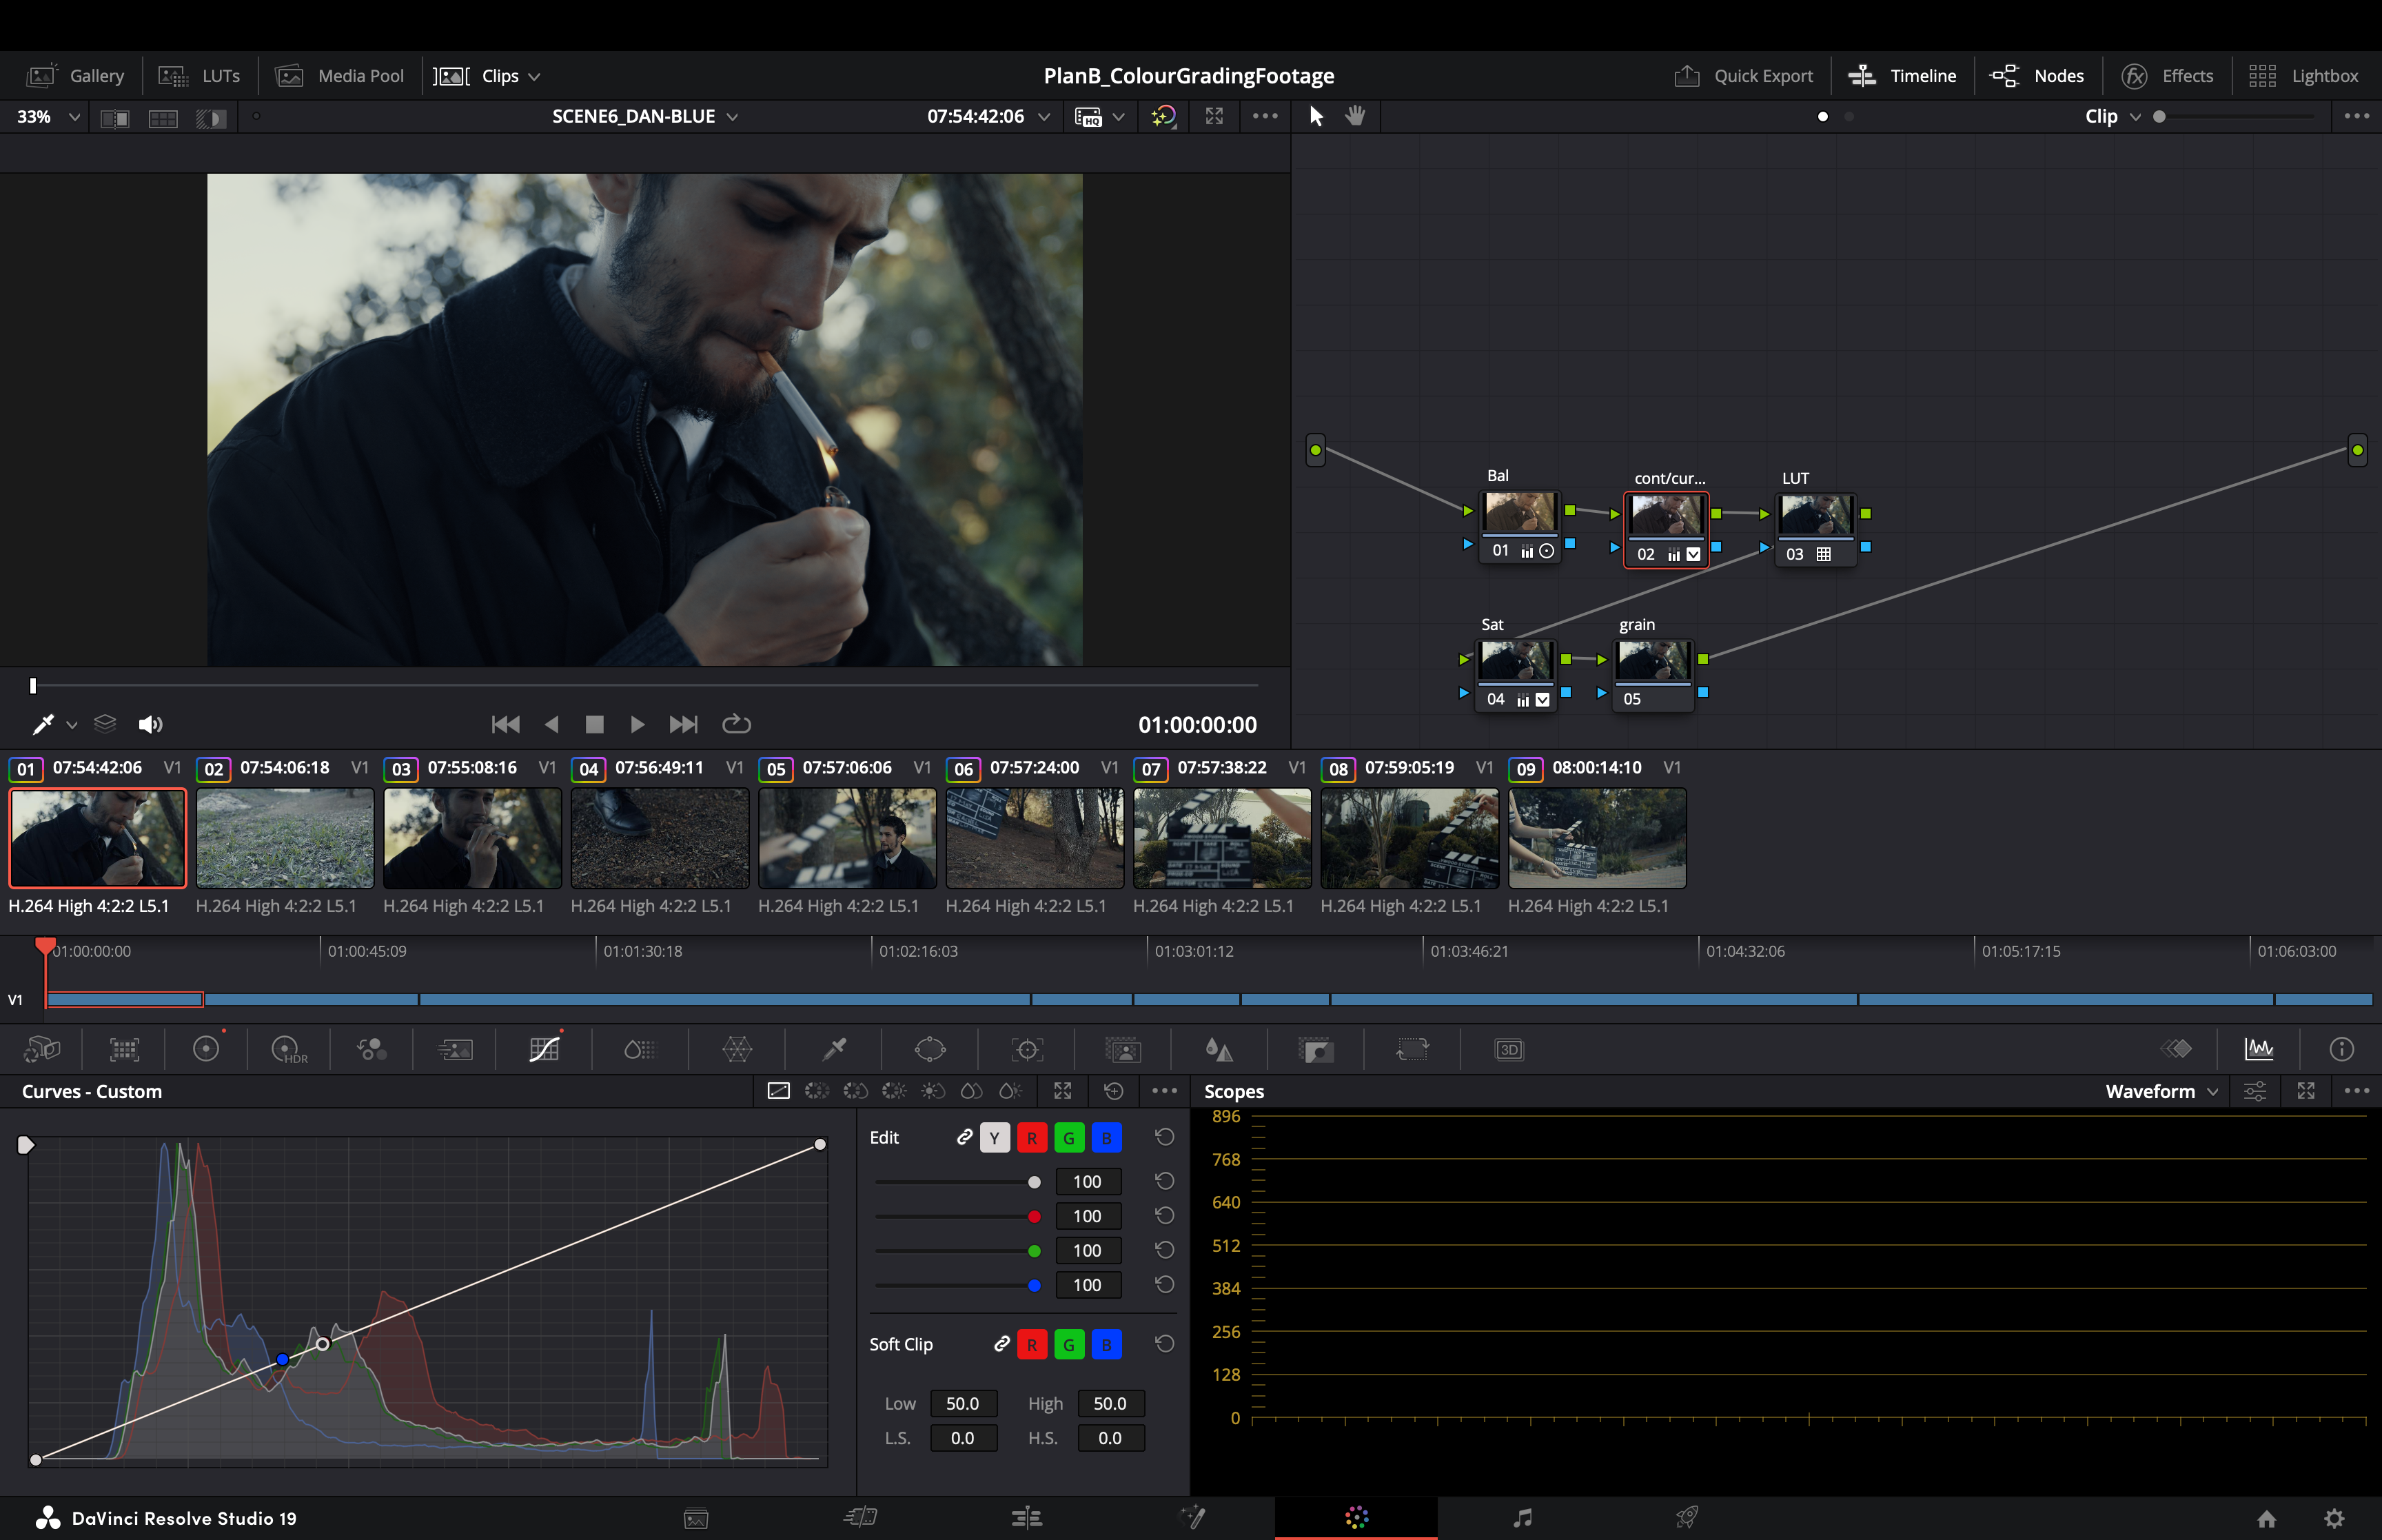The height and width of the screenshot is (1540, 2382).
Task: Toggle curve channel ganging link icon
Action: (964, 1137)
